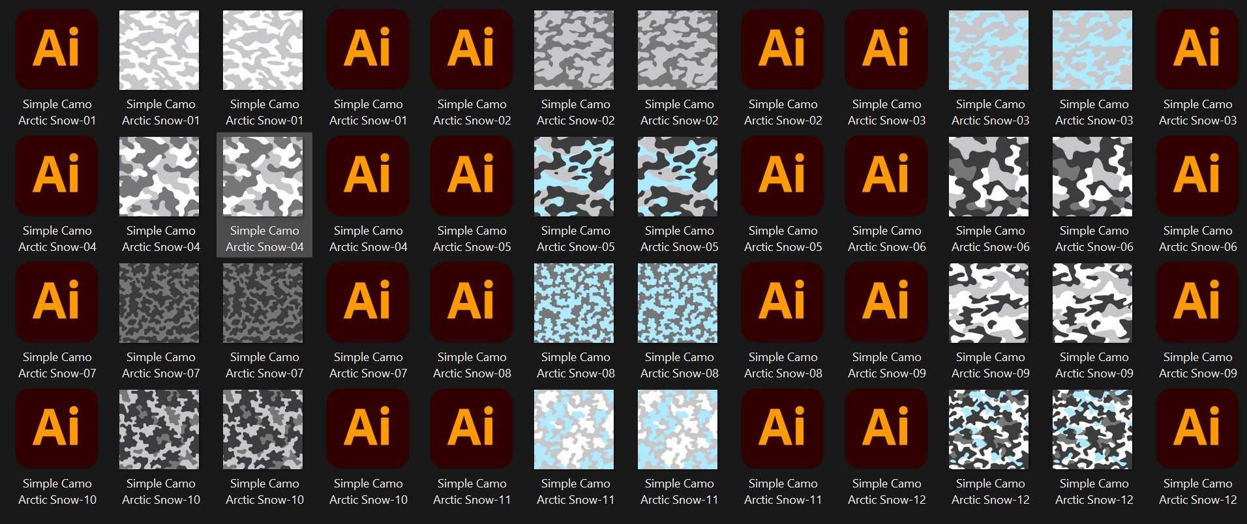Select the first Illustrator file Arctic Snow-01
This screenshot has height=524, width=1247.
[x=57, y=49]
